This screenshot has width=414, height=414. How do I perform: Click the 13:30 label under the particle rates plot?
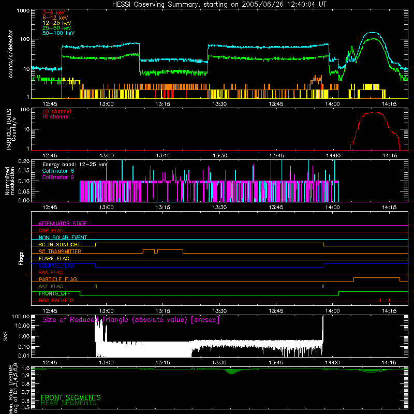click(x=220, y=156)
